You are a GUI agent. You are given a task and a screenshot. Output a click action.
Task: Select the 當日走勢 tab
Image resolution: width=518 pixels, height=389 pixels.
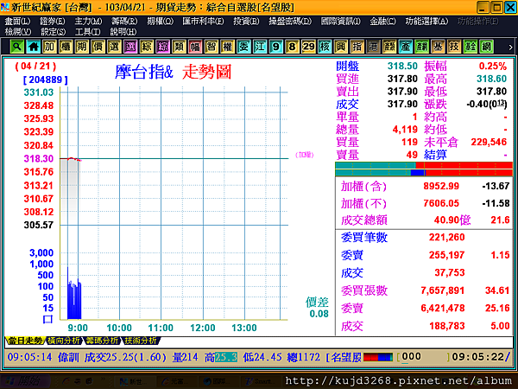coord(25,341)
